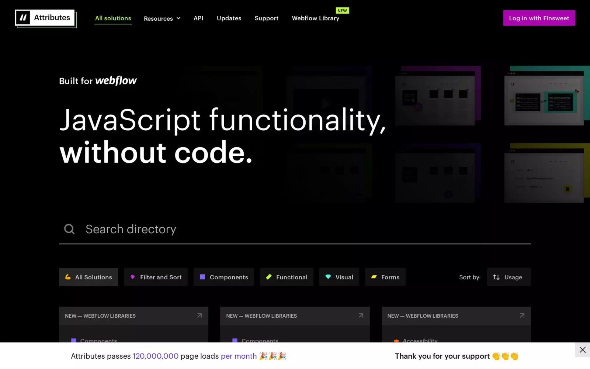Image resolution: width=590 pixels, height=369 pixels.
Task: Open the All solutions nav link
Action: pos(113,18)
